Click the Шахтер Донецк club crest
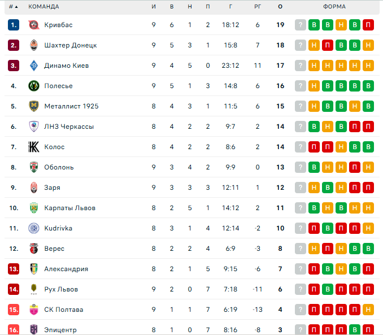383x335 pixels. [33, 45]
